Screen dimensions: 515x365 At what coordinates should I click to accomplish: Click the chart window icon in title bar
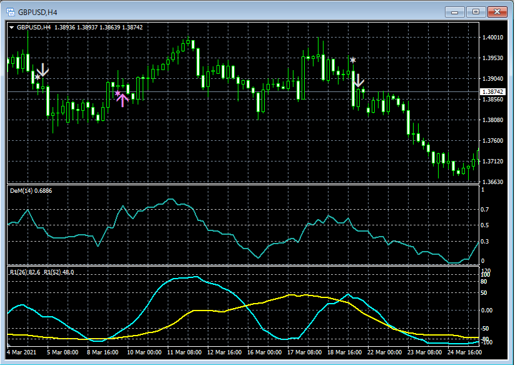[10, 11]
